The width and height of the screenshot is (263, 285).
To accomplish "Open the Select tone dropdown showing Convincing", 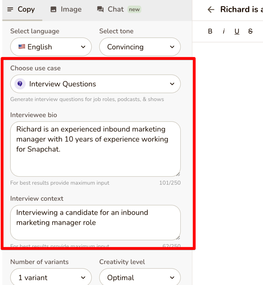I will tap(140, 47).
